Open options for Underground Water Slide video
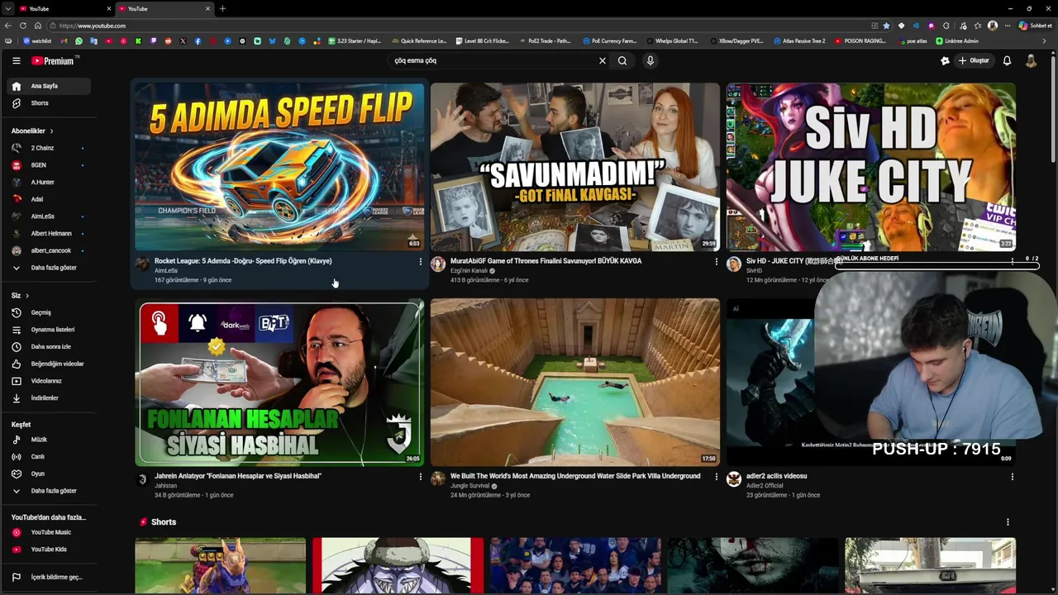1058x595 pixels. click(716, 477)
